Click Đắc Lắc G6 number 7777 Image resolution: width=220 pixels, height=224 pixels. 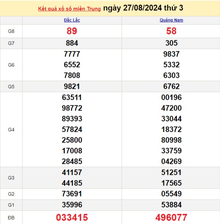pyautogui.click(x=72, y=54)
